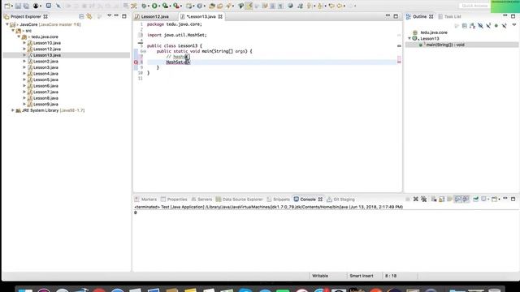Toggle Hide Static Members in Outline toolbar
Image resolution: width=520 pixels, height=292 pixels.
[x=488, y=26]
